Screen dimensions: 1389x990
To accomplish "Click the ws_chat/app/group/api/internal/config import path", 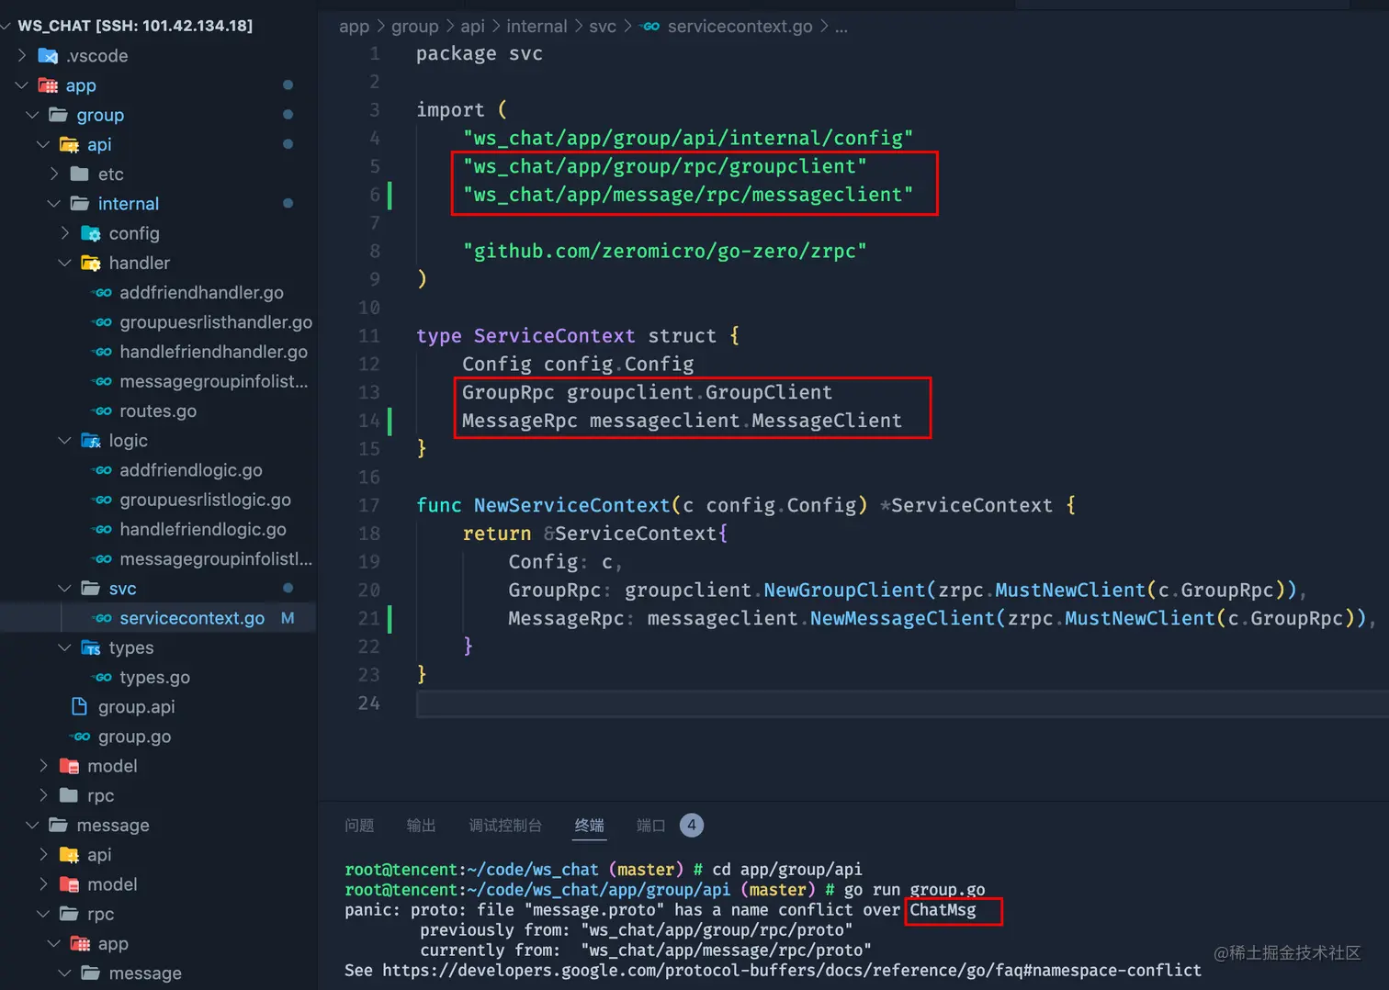I will [687, 138].
